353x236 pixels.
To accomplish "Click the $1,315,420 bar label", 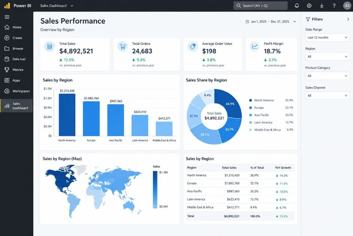I will point(67,91).
